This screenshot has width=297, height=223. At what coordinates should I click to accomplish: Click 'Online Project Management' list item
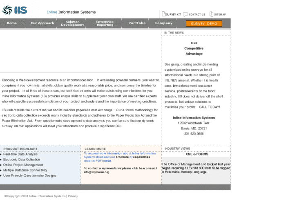[23, 165]
